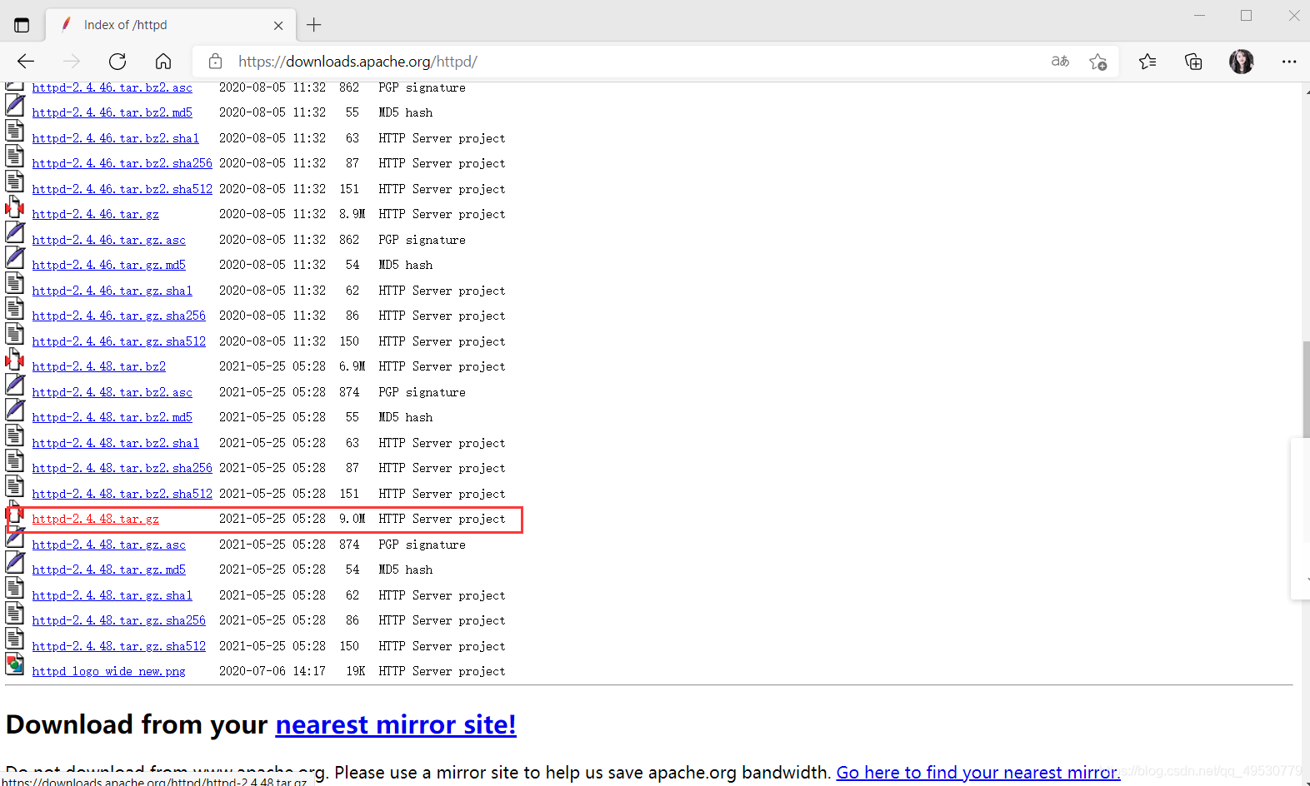Click text file icon beside httpd-2.4.48.tar.bz2.sha256
The image size is (1310, 786).
(x=15, y=460)
